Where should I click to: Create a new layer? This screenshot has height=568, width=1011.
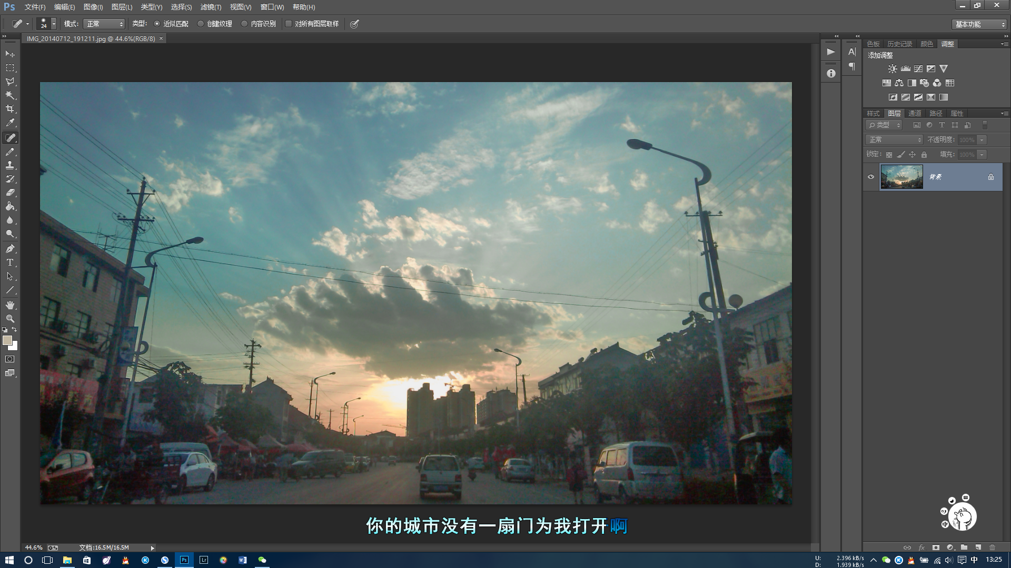tap(978, 547)
